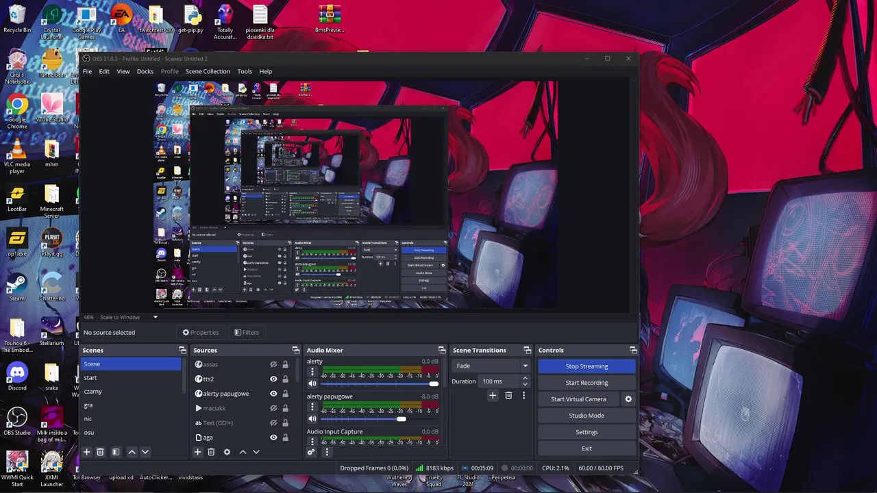Open the Edit menu
The height and width of the screenshot is (493, 877).
[x=104, y=71]
